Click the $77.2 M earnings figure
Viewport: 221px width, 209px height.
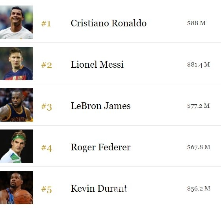199,106
